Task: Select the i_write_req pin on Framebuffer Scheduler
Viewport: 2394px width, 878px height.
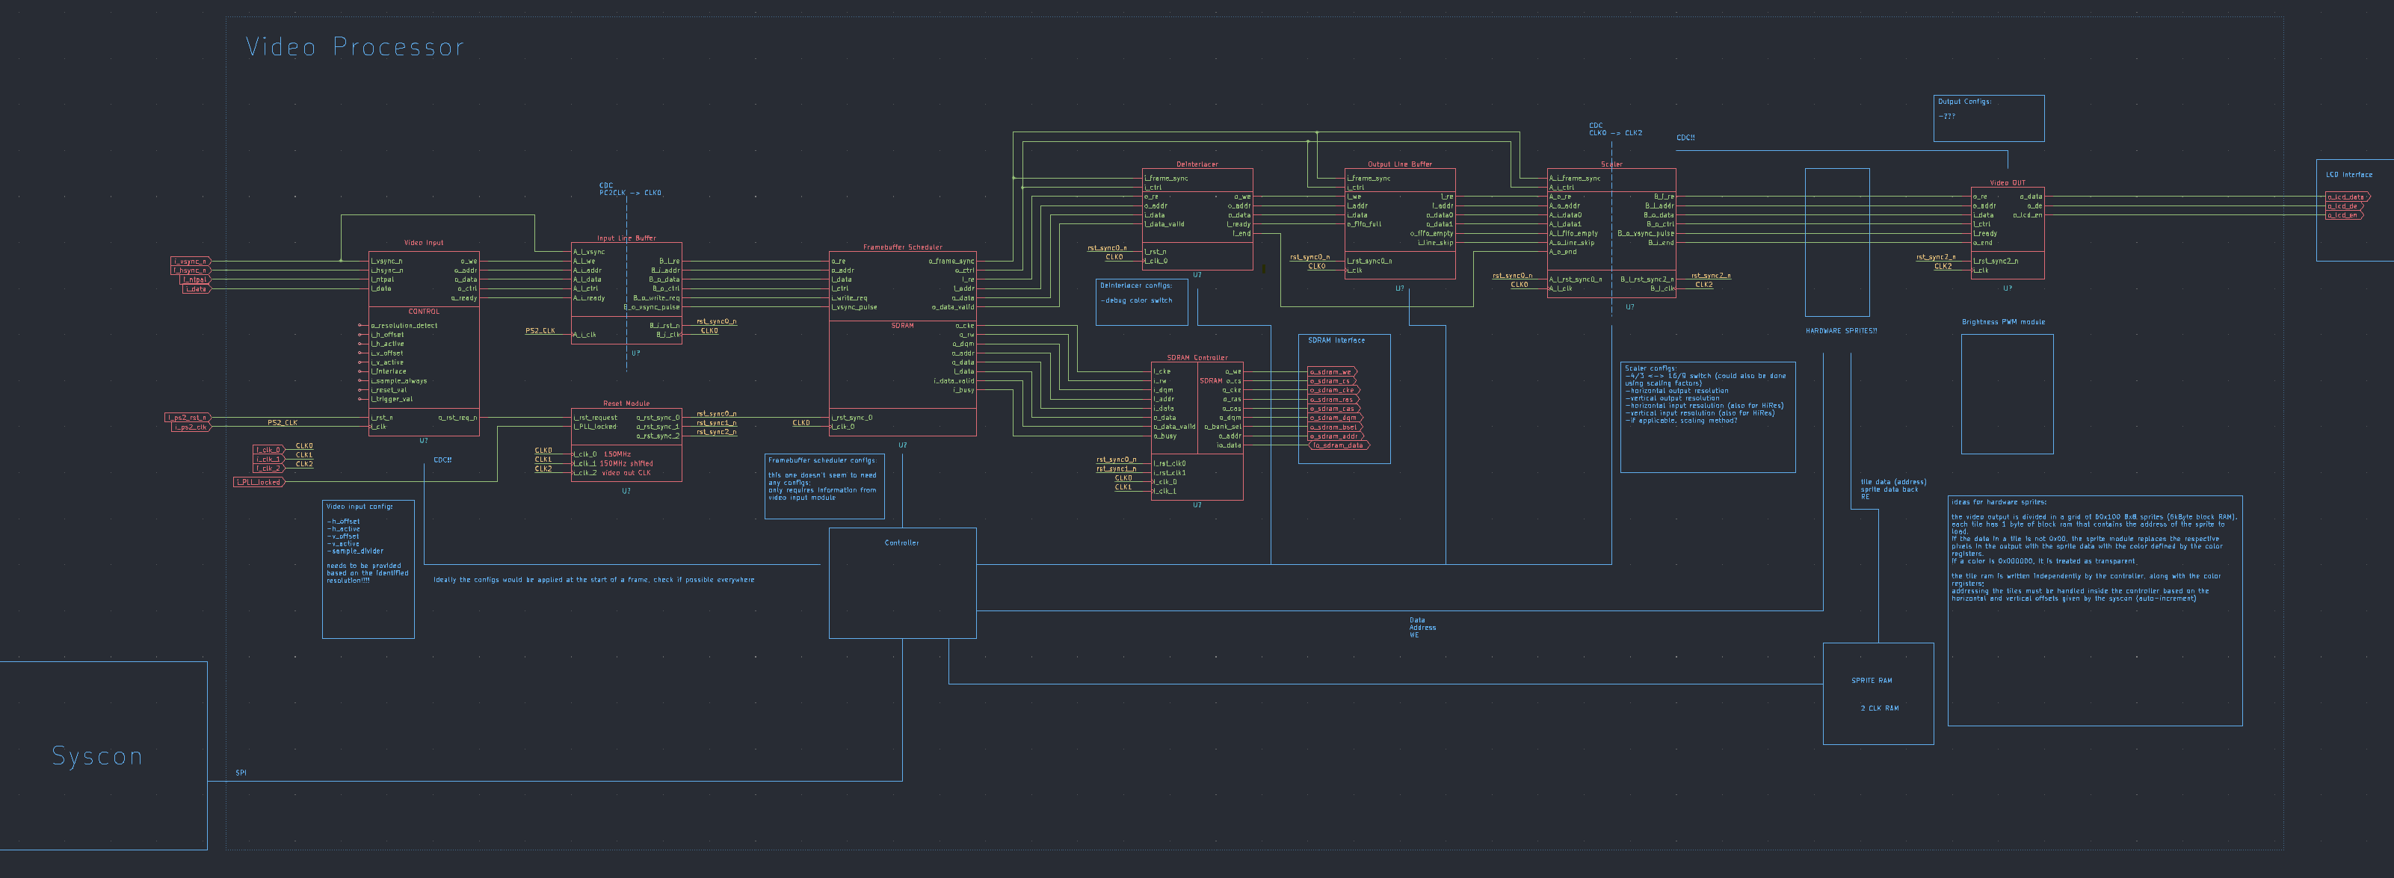Action: [x=849, y=298]
